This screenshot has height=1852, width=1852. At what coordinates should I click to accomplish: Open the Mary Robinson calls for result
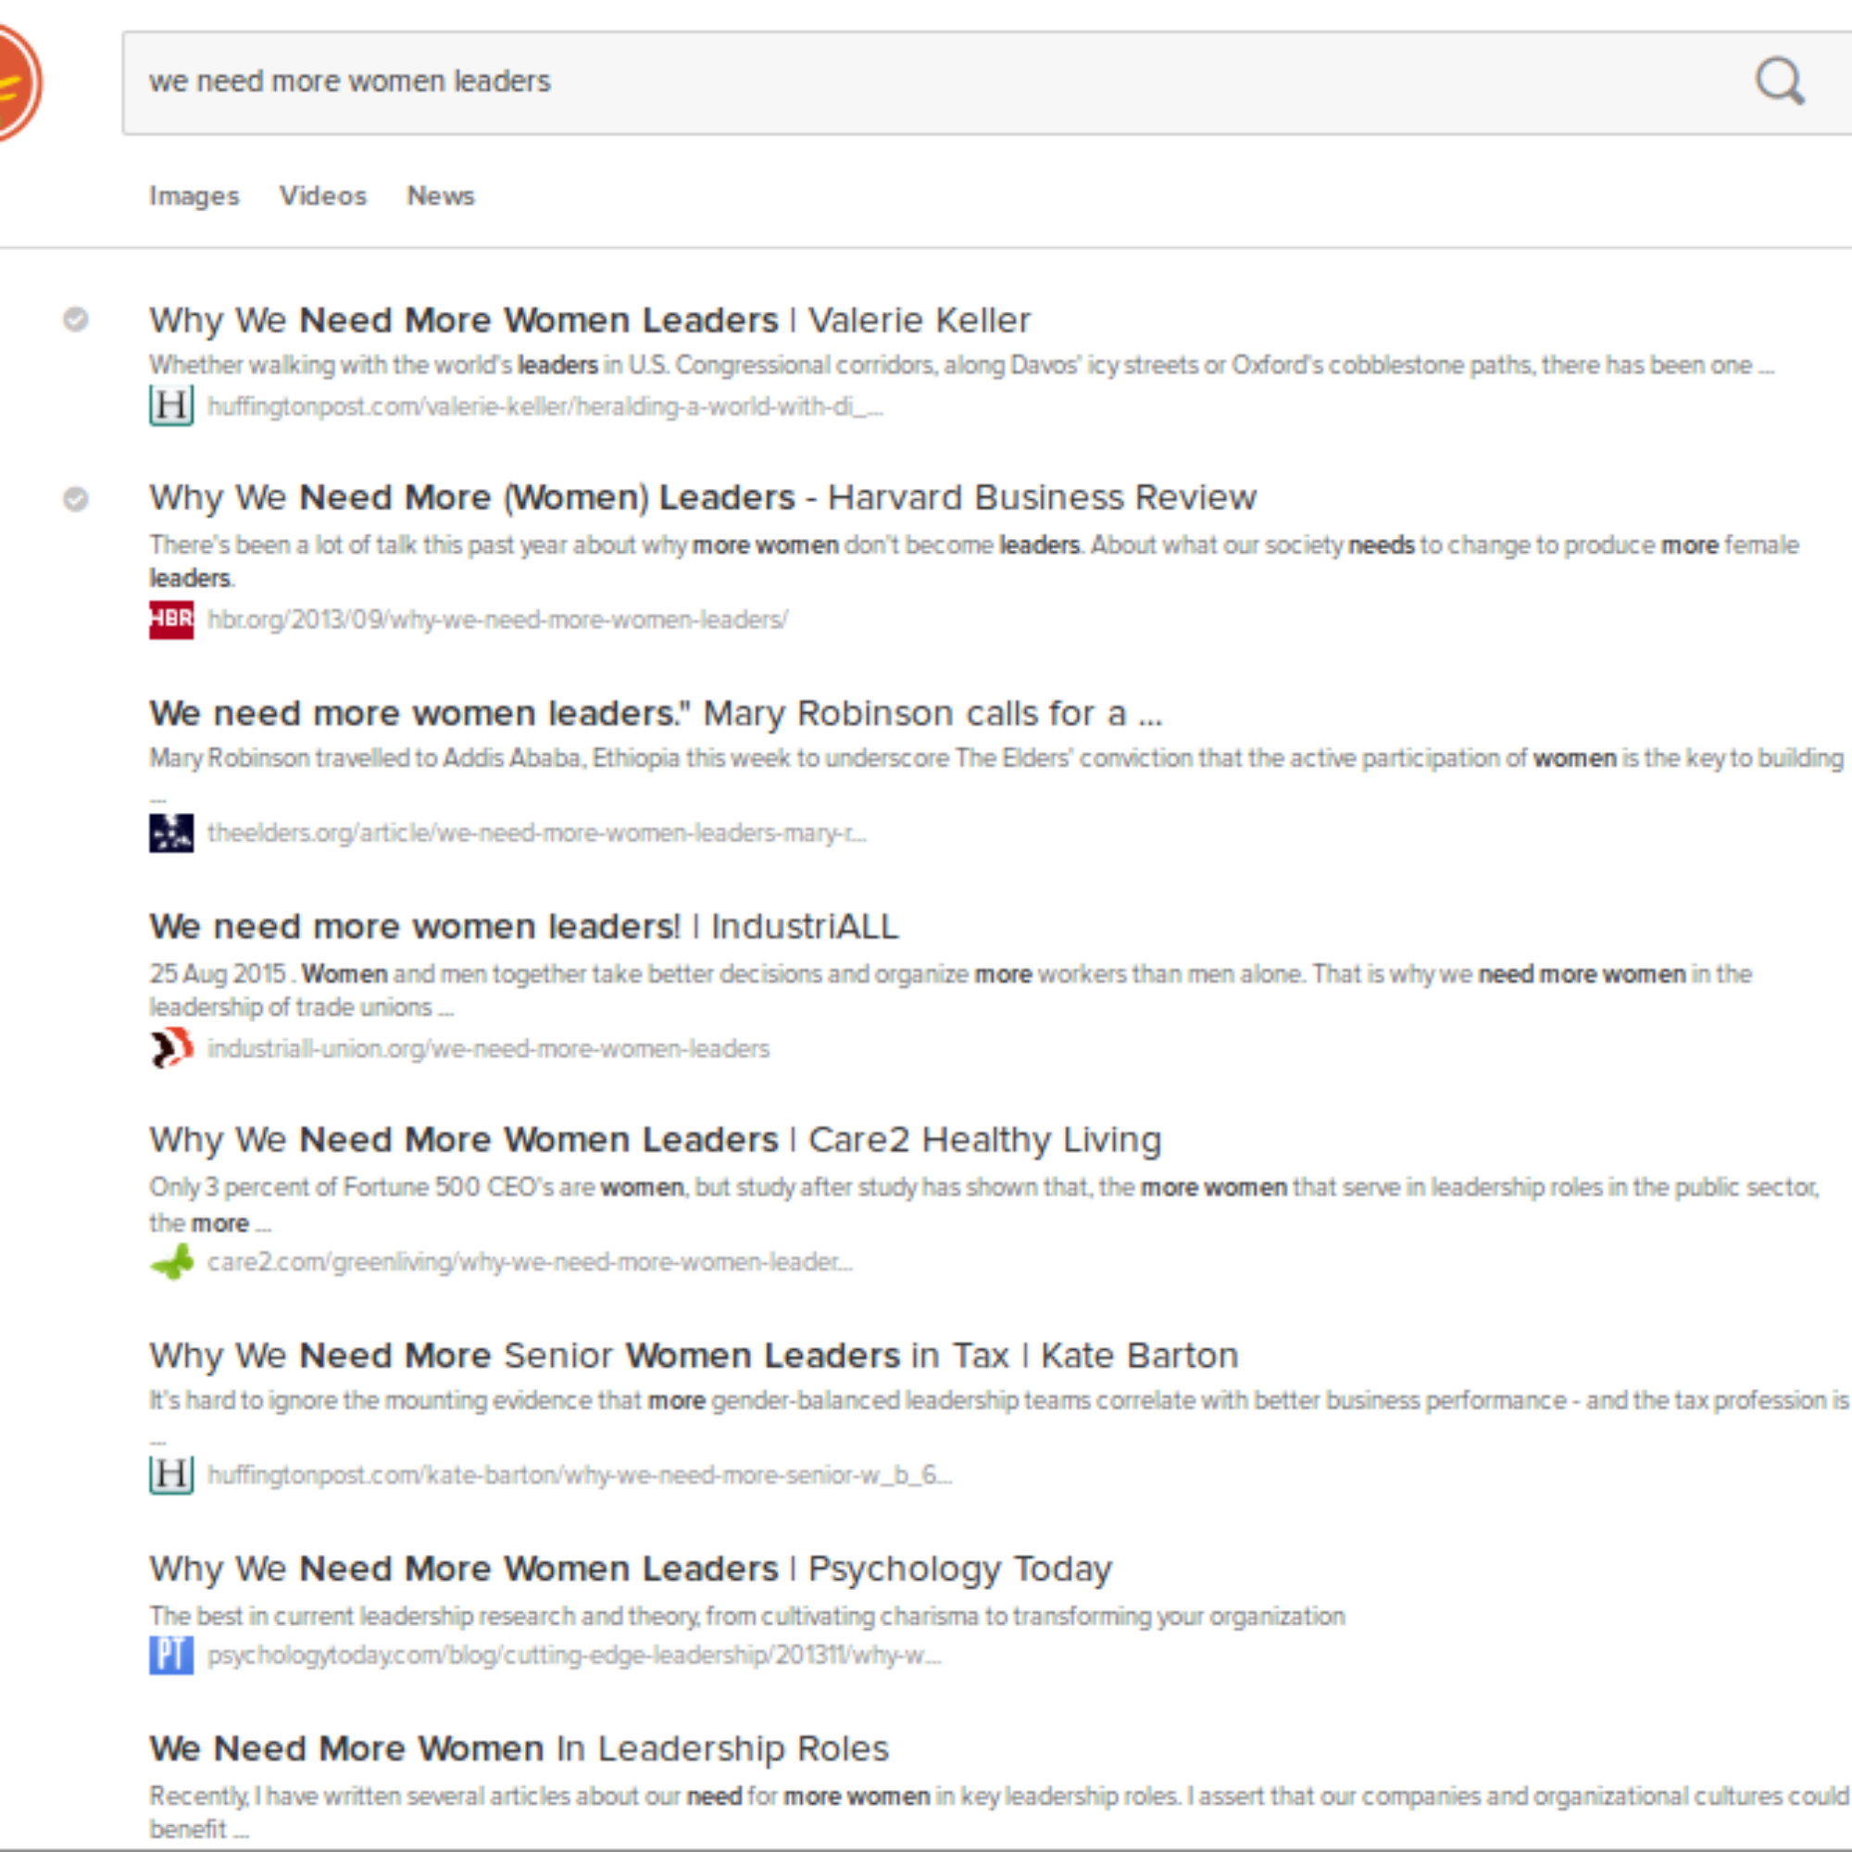(x=656, y=713)
